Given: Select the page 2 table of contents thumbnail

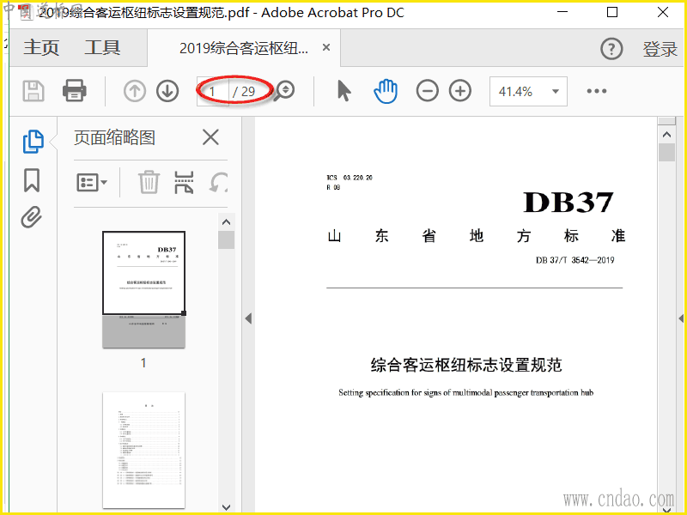Looking at the screenshot, I should point(143,450).
